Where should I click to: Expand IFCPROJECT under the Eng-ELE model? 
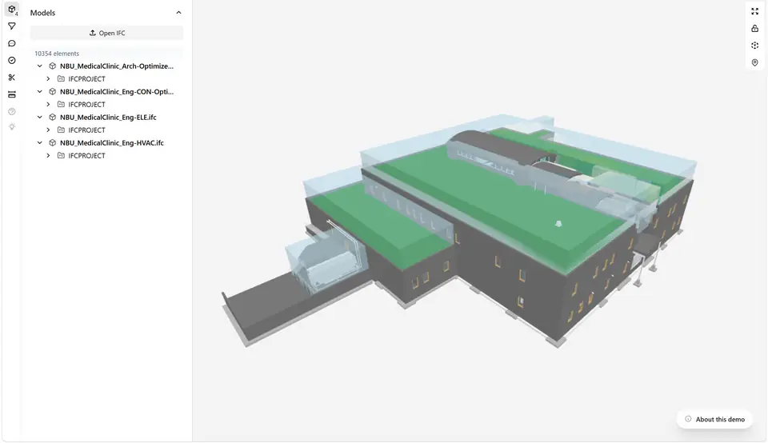[48, 130]
